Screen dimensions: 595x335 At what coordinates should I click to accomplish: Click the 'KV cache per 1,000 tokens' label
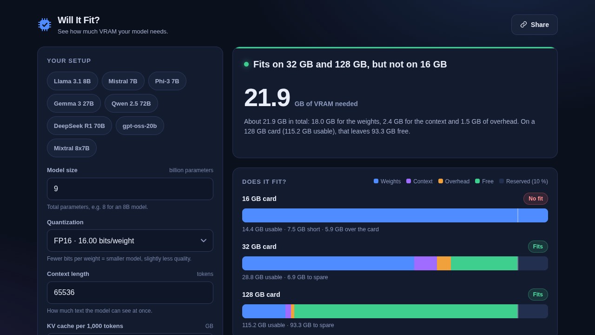85,326
